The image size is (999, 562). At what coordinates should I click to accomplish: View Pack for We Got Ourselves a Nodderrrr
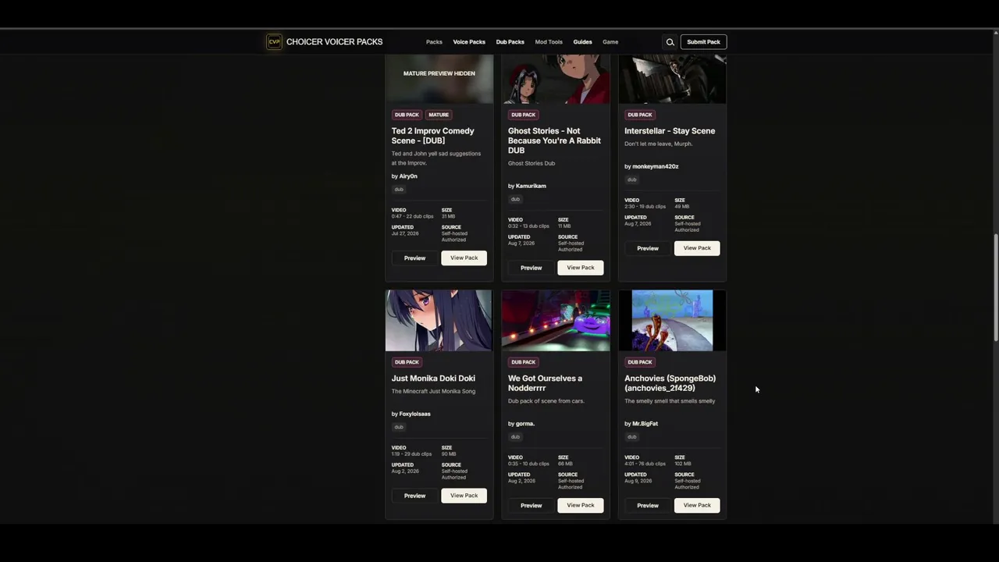point(580,506)
